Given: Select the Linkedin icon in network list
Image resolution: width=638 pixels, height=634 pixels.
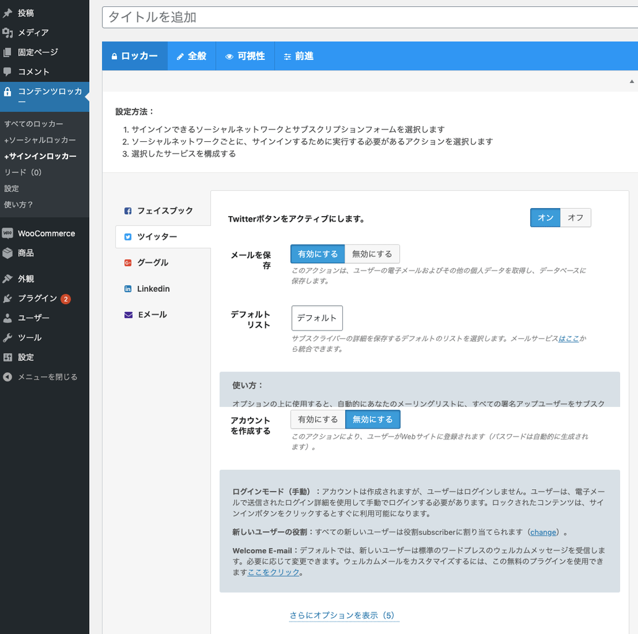Looking at the screenshot, I should coord(128,289).
